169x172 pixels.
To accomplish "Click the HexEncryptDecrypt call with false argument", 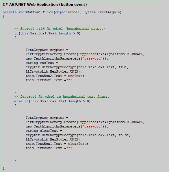I will click(x=78, y=135).
